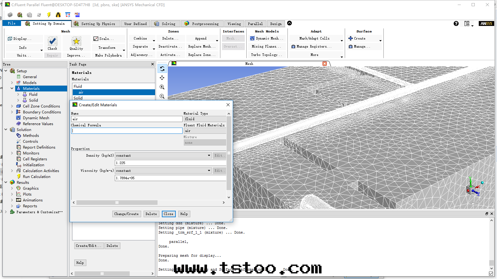Open the Postprocessing ribbon tab
Viewport: 497px width, 279px height.
tap(202, 24)
